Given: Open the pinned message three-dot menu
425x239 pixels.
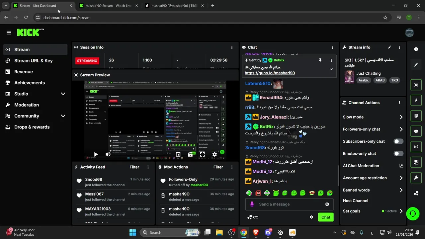Looking at the screenshot, I should tap(331, 60).
